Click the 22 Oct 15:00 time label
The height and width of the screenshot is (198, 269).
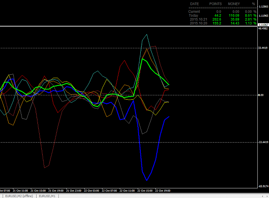pyautogui.click(x=145, y=191)
